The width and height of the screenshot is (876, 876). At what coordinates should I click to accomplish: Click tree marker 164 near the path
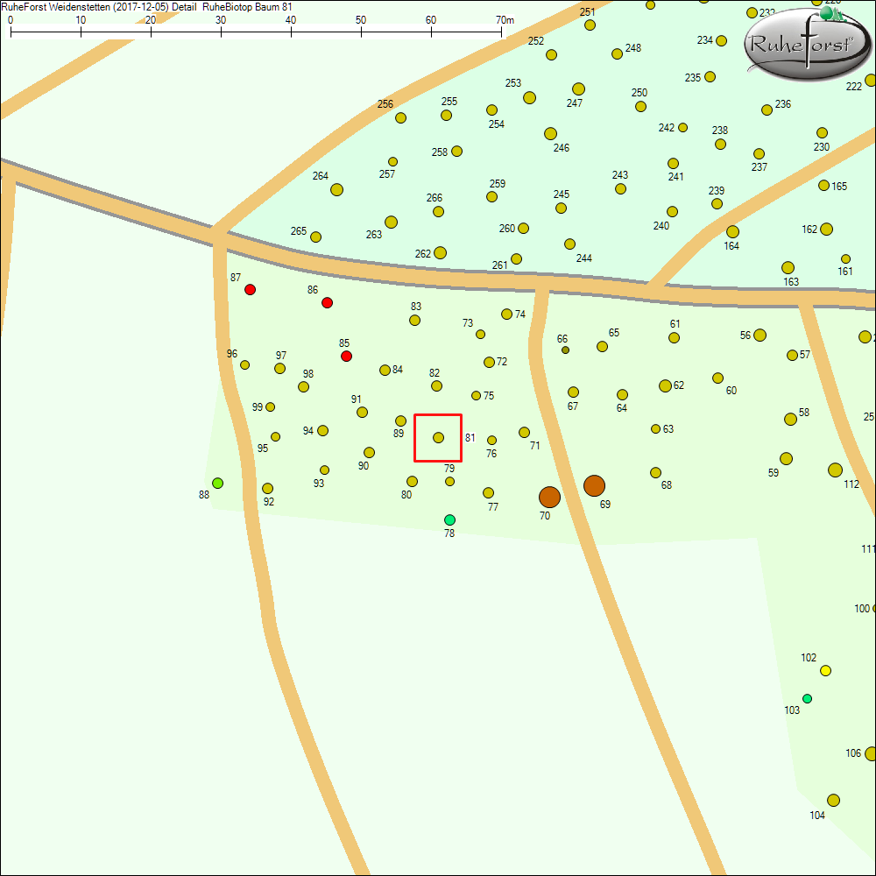732,231
